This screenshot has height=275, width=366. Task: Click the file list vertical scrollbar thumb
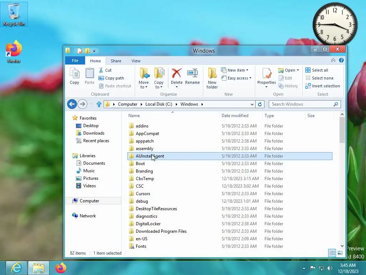pos(342,130)
